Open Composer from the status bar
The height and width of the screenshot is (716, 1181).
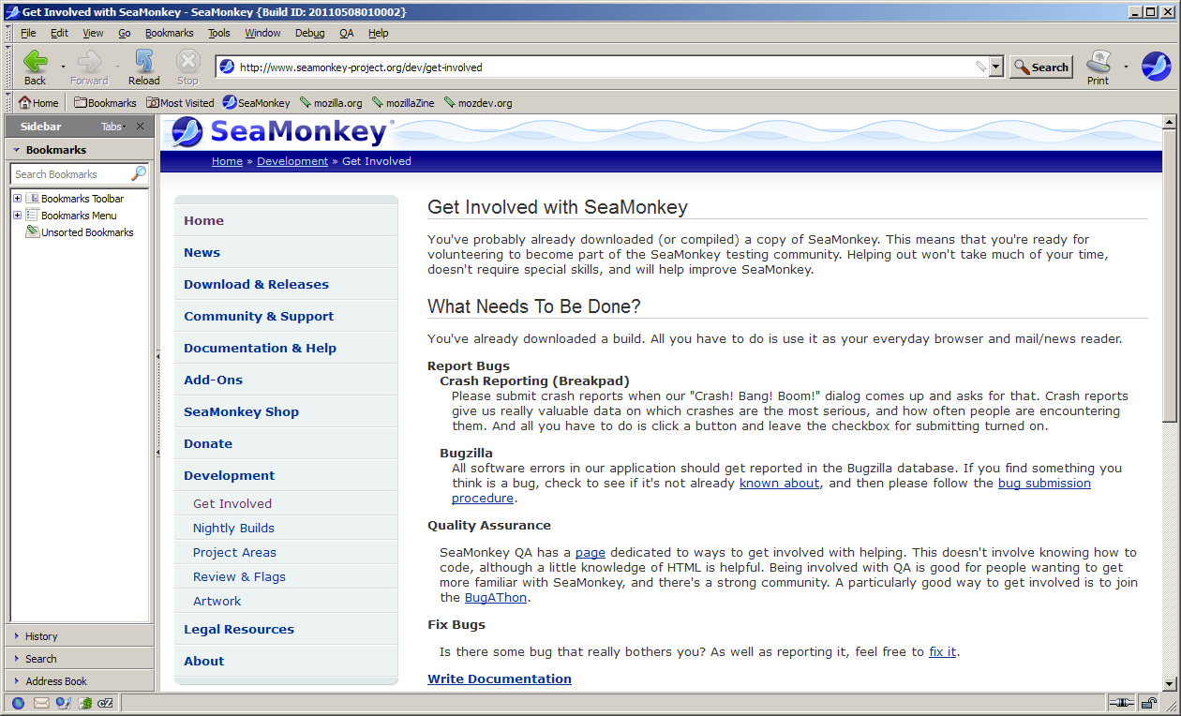pyautogui.click(x=63, y=703)
